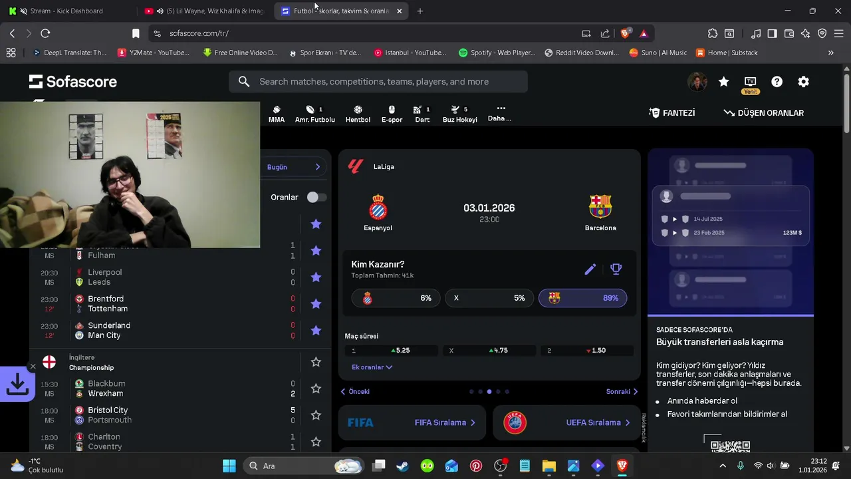Click the share page icon in address bar
The width and height of the screenshot is (851, 479).
605,33
